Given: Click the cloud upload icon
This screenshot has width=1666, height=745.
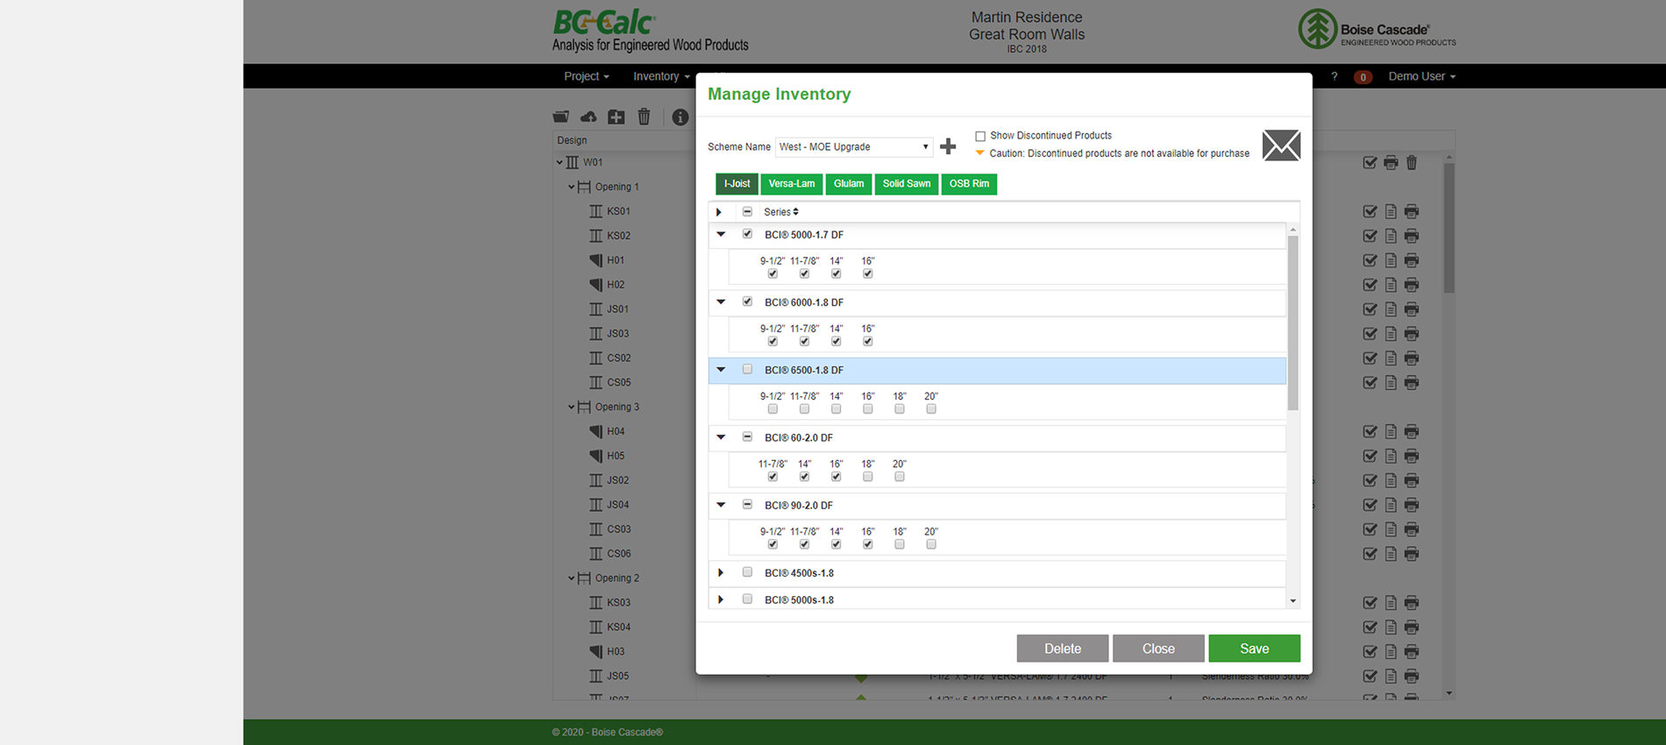Looking at the screenshot, I should 588,117.
